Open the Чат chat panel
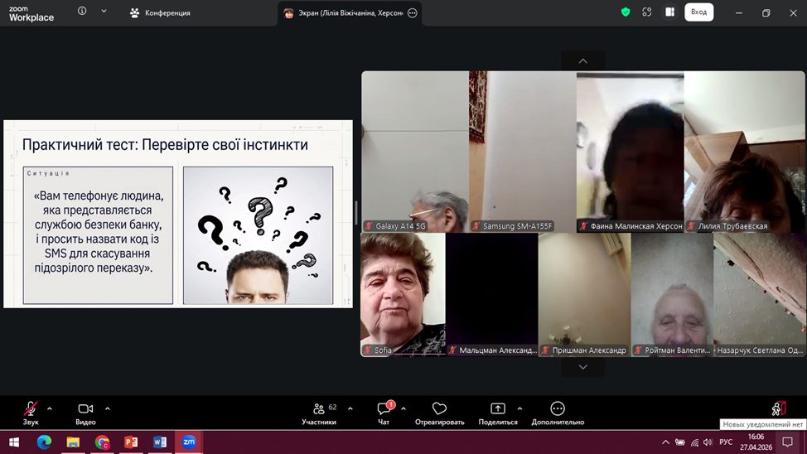This screenshot has height=454, width=807. pos(384,409)
